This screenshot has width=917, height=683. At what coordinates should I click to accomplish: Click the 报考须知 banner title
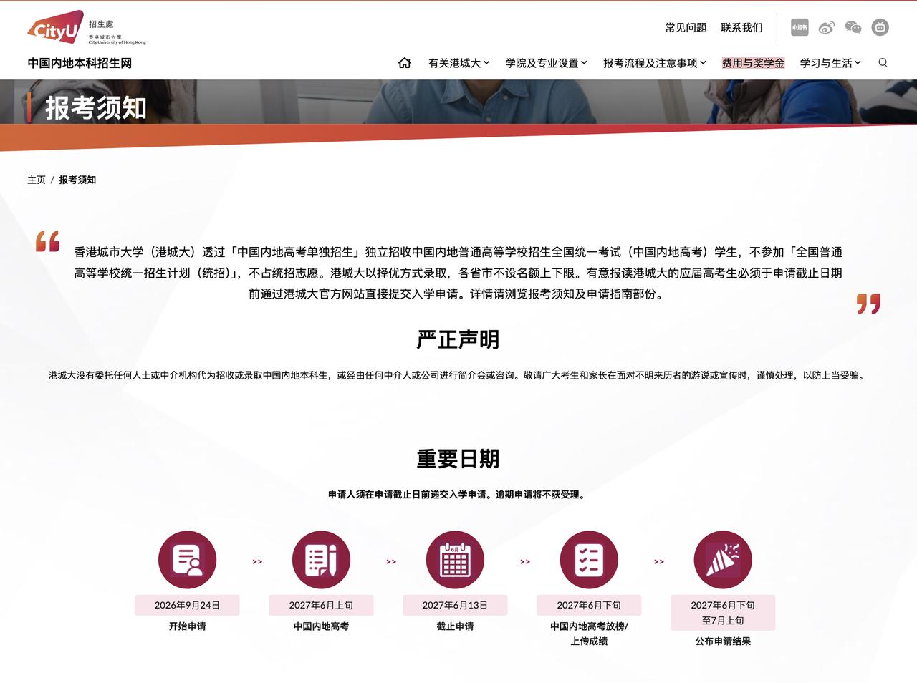click(96, 107)
